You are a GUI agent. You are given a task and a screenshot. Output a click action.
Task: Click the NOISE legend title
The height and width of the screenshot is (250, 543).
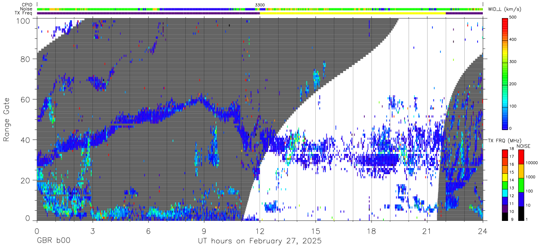click(x=524, y=146)
